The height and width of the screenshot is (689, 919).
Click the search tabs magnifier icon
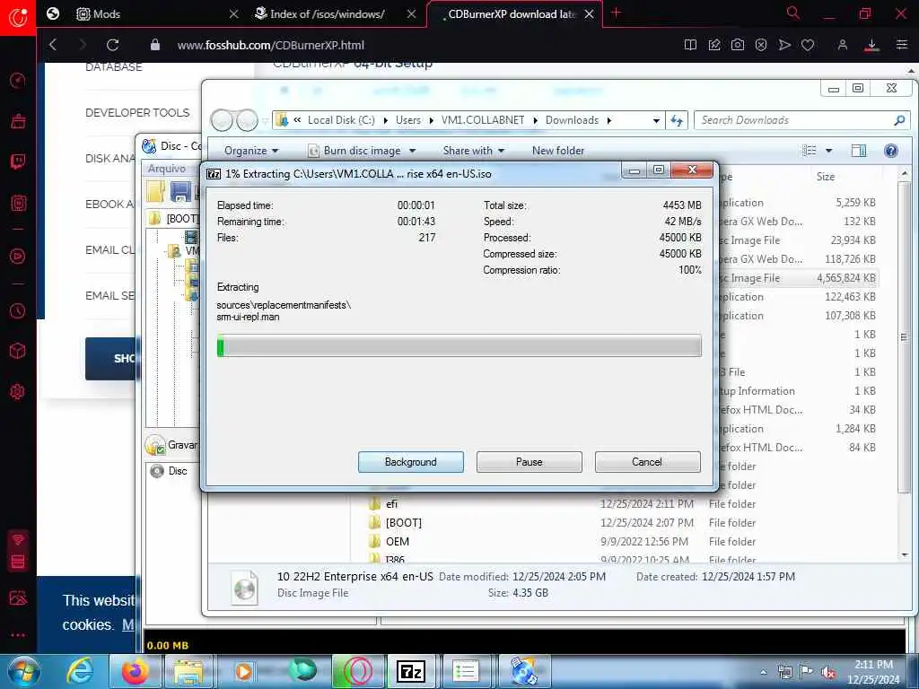click(793, 13)
